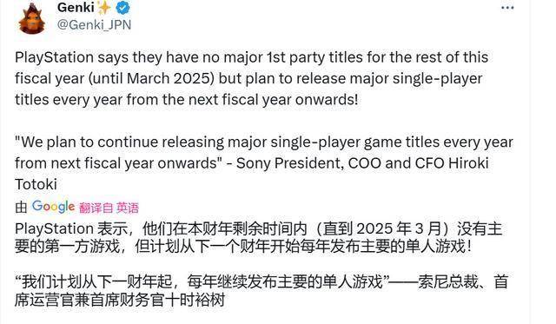Open the Genki display name link
The height and width of the screenshot is (324, 556).
[76, 7]
